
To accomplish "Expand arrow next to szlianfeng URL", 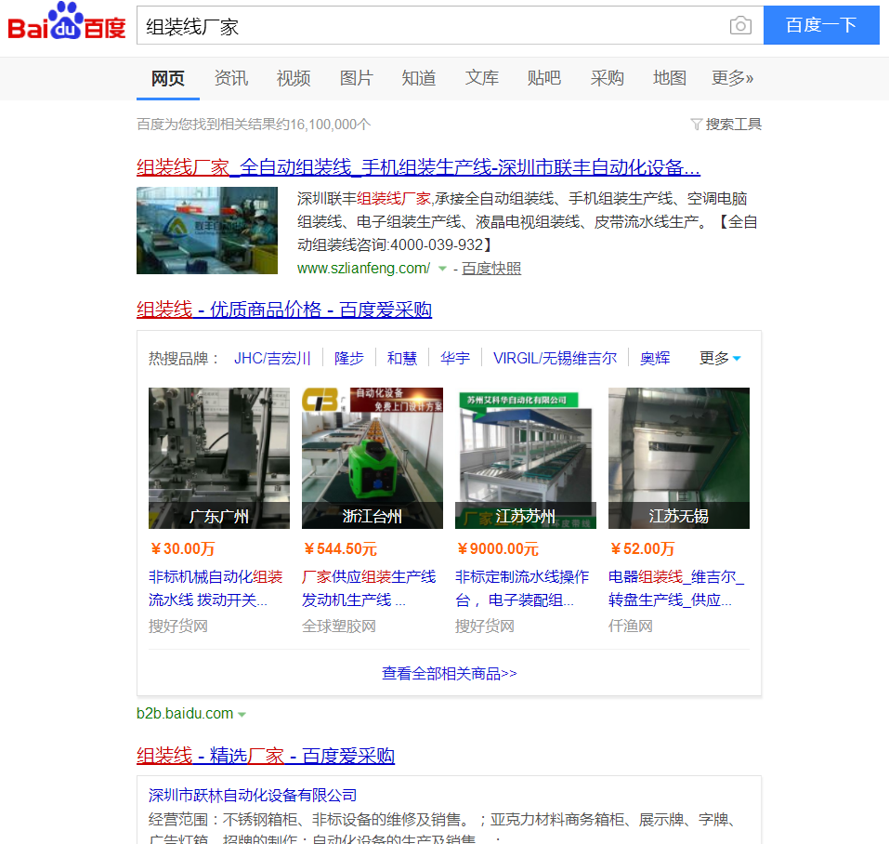I will click(x=442, y=269).
